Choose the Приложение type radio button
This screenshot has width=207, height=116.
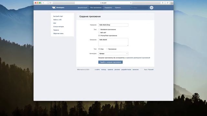tap(107, 49)
